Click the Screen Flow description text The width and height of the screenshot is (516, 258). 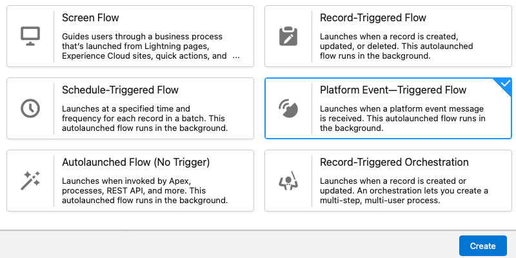click(x=144, y=46)
